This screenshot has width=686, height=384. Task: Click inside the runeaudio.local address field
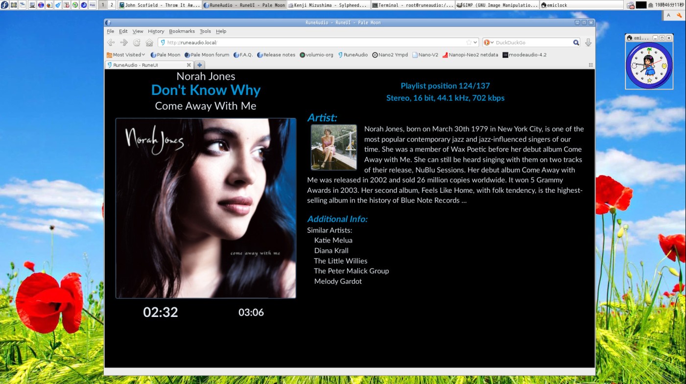pyautogui.click(x=313, y=43)
